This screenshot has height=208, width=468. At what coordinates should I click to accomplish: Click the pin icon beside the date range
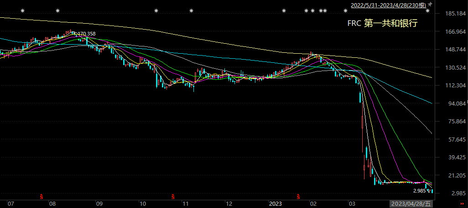pyautogui.click(x=430, y=4)
